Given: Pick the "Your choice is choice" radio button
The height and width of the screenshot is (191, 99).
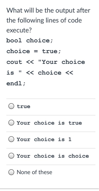Looking at the screenshot, I should pyautogui.click(x=11, y=156).
